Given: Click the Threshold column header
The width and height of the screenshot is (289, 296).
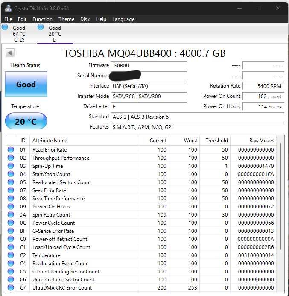Looking at the screenshot, I should click(x=215, y=141).
